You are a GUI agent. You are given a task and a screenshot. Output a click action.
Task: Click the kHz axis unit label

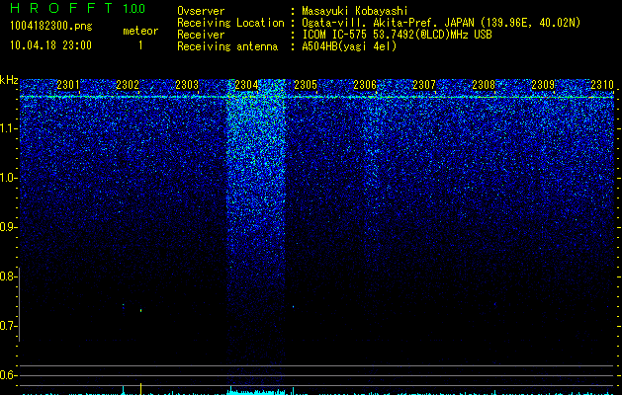(9, 80)
